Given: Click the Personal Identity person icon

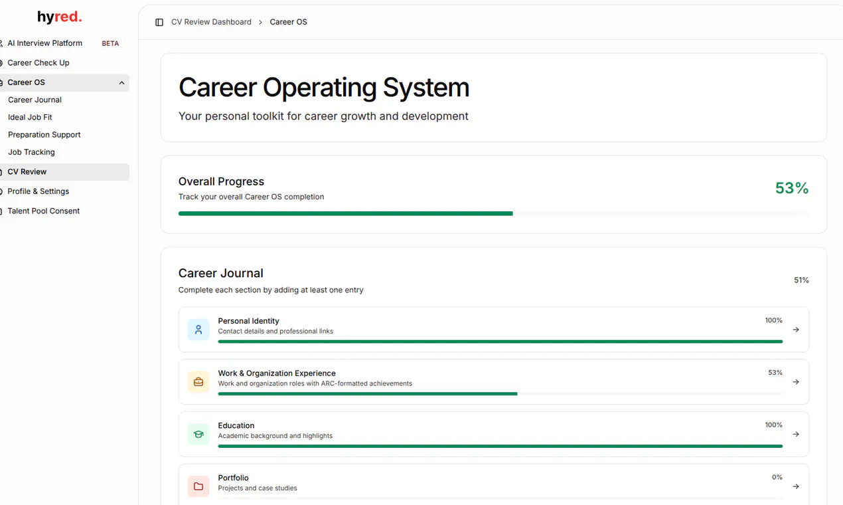Looking at the screenshot, I should coord(198,330).
